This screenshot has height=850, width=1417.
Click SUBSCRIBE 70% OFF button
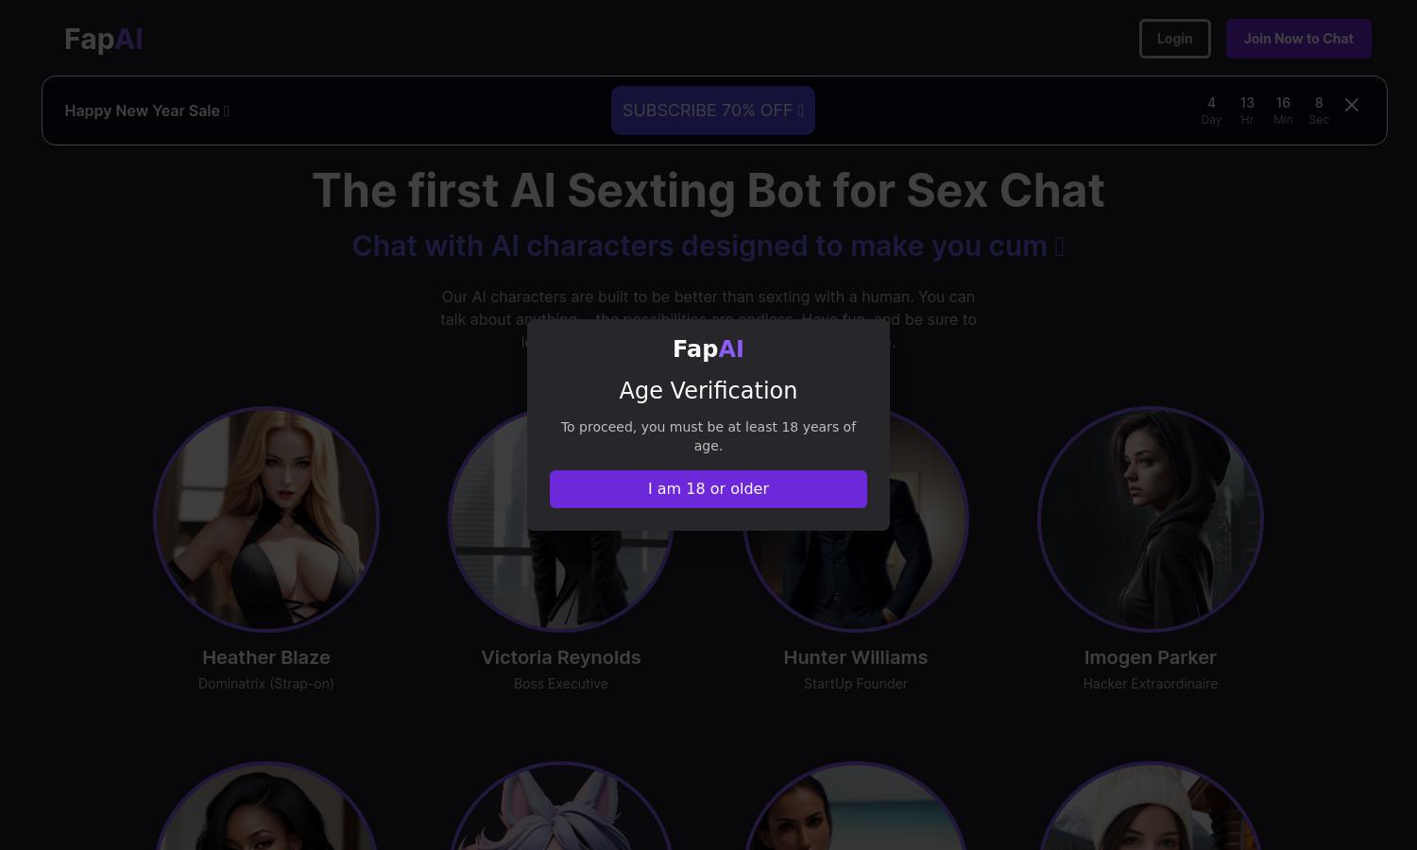713,110
